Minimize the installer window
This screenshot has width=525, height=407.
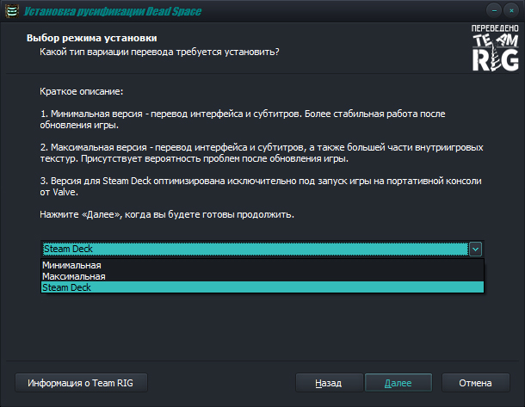493,10
